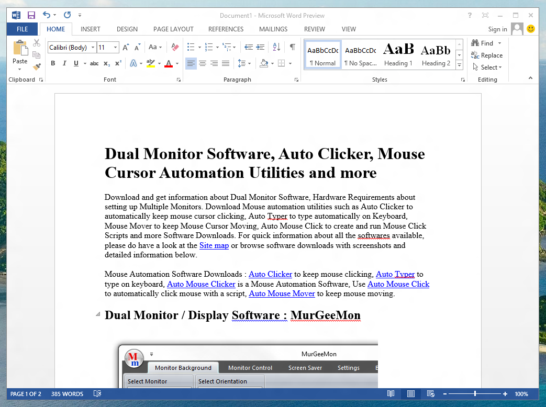
Task: Open the font name dropdown
Action: [93, 48]
